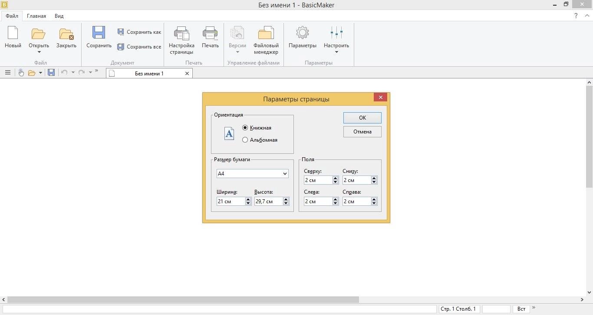This screenshot has height=315, width=593.
Task: Adjust the Высота height spinner arrows
Action: (x=286, y=201)
